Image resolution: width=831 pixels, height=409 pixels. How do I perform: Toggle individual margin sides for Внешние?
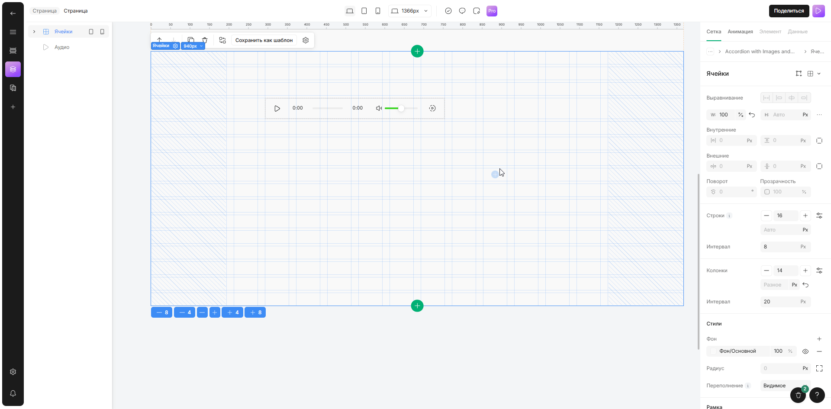[x=819, y=166]
